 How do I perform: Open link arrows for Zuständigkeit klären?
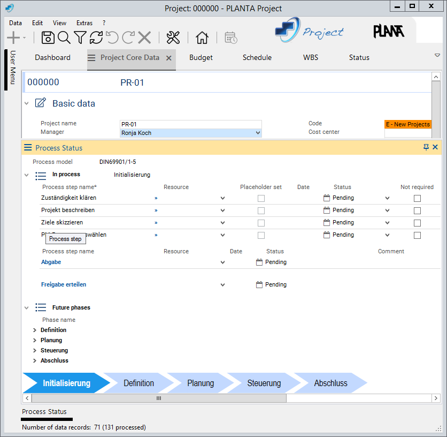tap(156, 198)
